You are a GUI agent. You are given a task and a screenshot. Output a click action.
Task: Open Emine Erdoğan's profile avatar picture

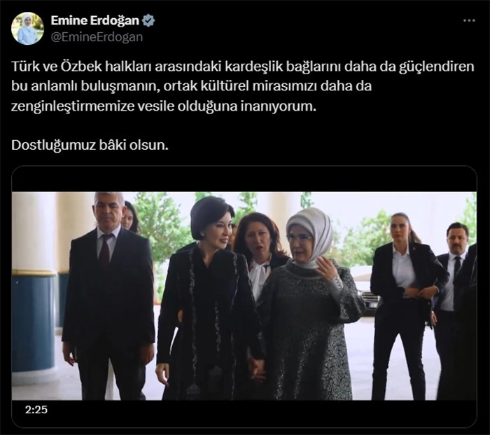tap(27, 29)
